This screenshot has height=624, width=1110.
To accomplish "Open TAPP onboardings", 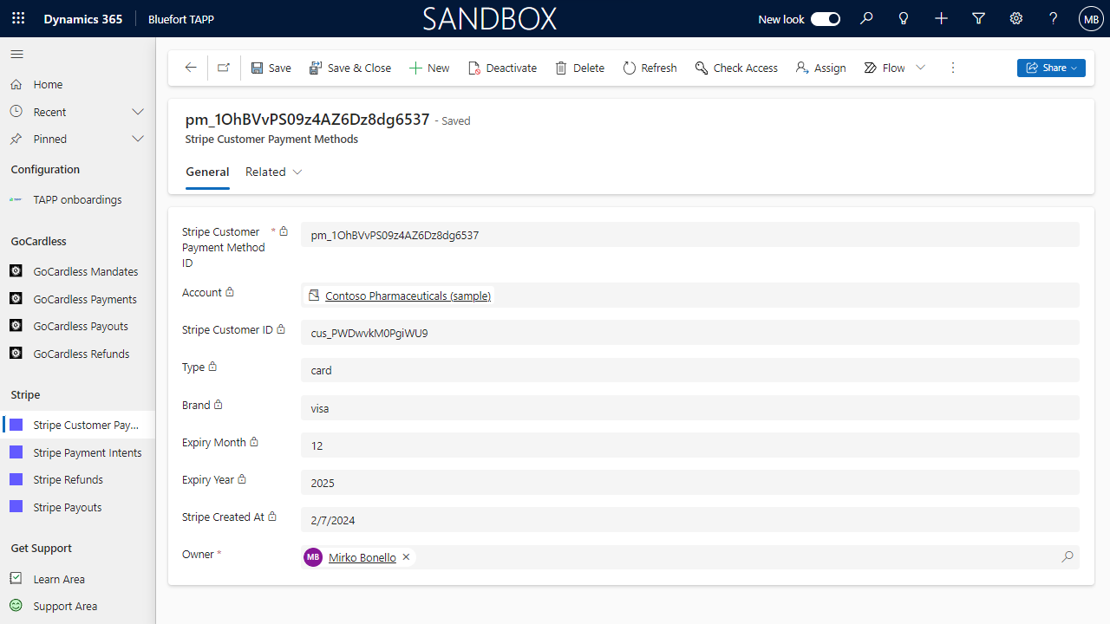I will click(x=77, y=200).
